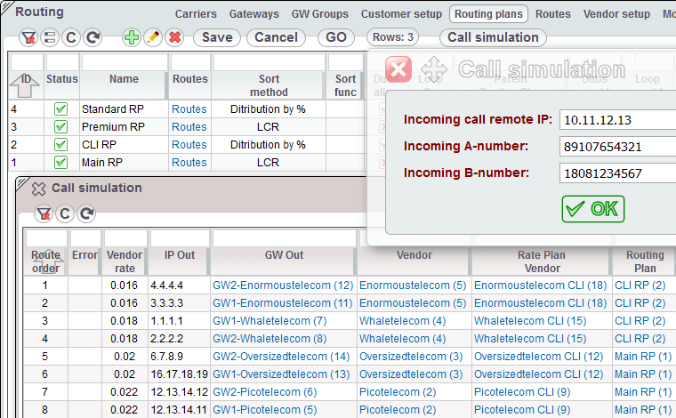Open Picotelecom (2) vendor link in row 7
676x418 pixels.
(x=398, y=391)
